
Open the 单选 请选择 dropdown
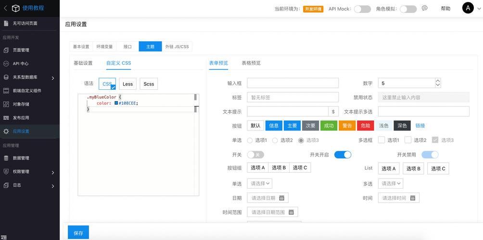click(260, 183)
